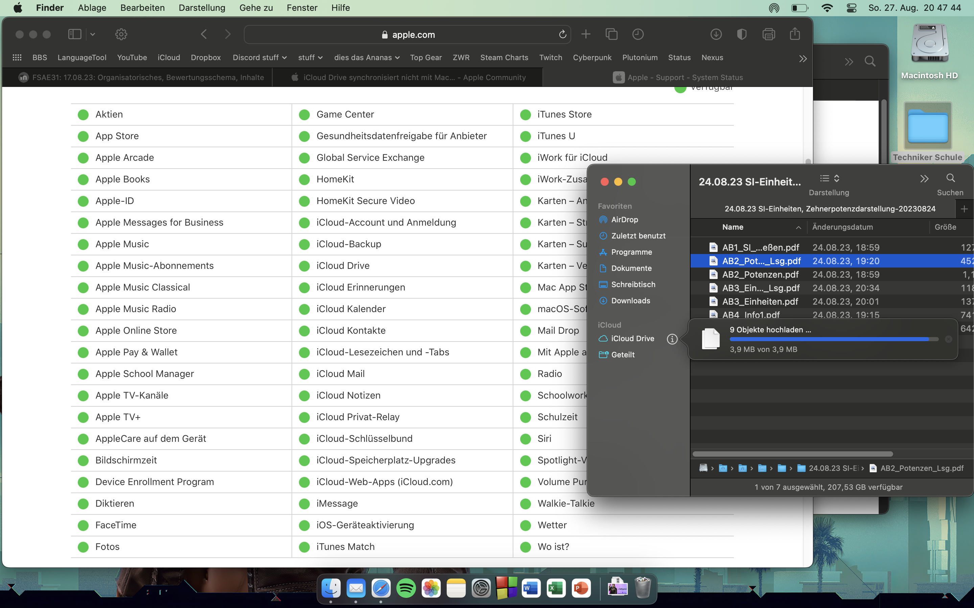Click the privacy shield icon in Safari
This screenshot has width=974, height=608.
741,34
